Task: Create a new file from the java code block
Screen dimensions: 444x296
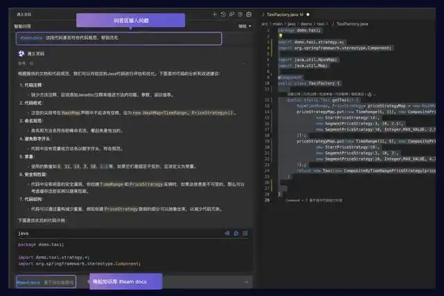Action: pyautogui.click(x=245, y=233)
